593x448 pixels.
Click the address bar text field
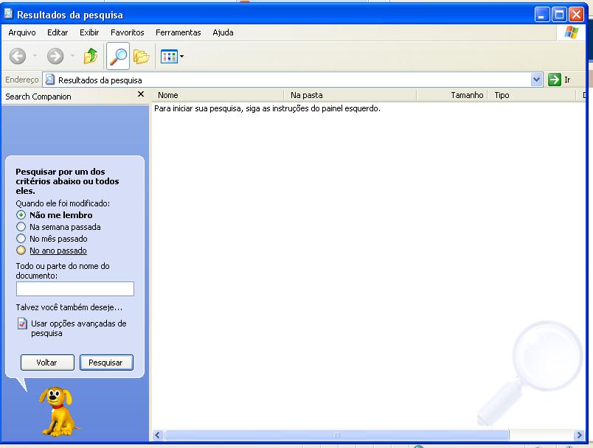(x=293, y=80)
